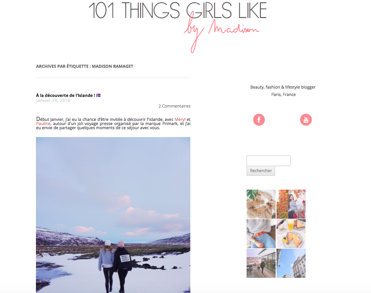The image size is (371, 293).
Task: Click the 101 Things Girls Like logo
Action: [178, 11]
